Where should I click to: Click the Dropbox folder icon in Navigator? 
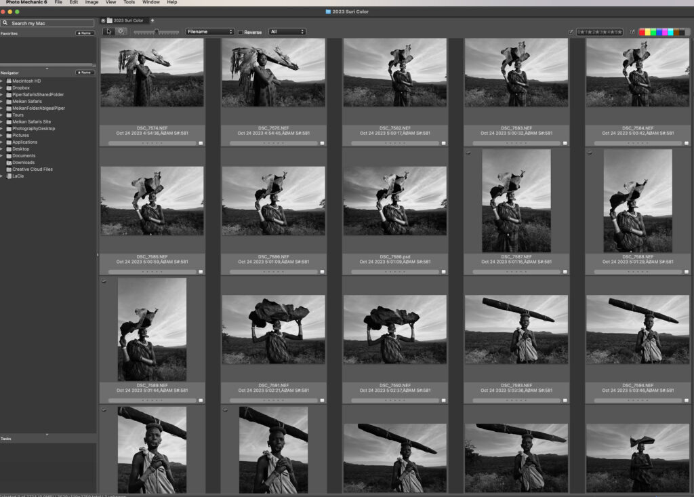click(9, 87)
